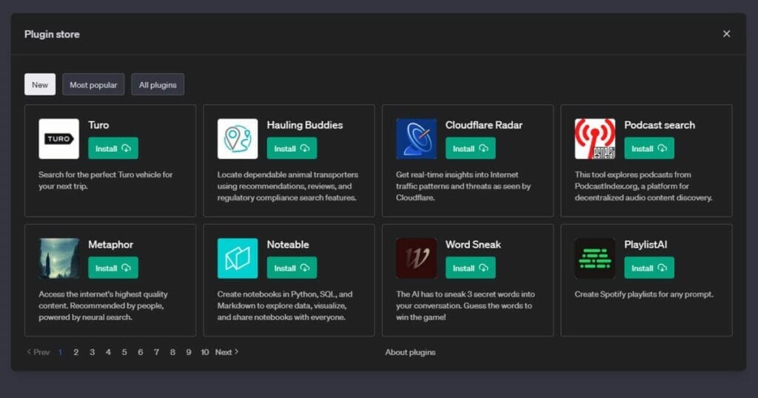Open the About plugins link

tap(410, 352)
